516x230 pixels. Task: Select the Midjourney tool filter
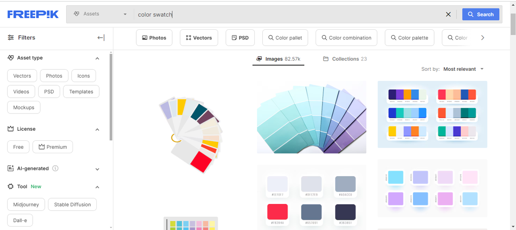(x=26, y=204)
